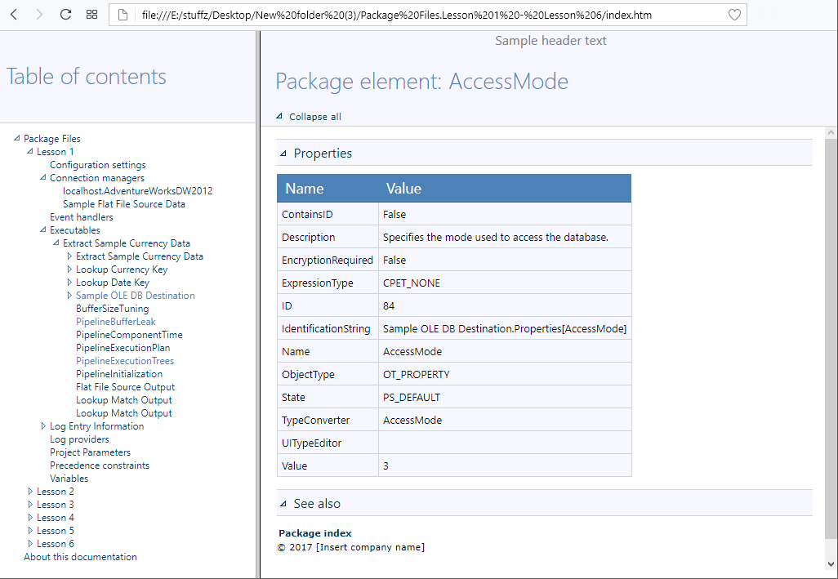
Task: Expand the Lesson 4 tree node
Action: (x=30, y=517)
